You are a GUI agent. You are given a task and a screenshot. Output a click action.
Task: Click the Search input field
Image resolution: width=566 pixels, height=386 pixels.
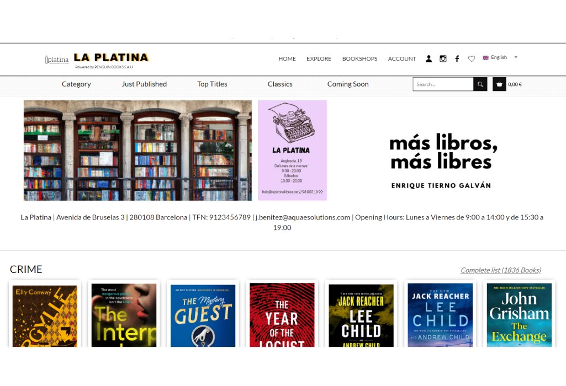(443, 84)
